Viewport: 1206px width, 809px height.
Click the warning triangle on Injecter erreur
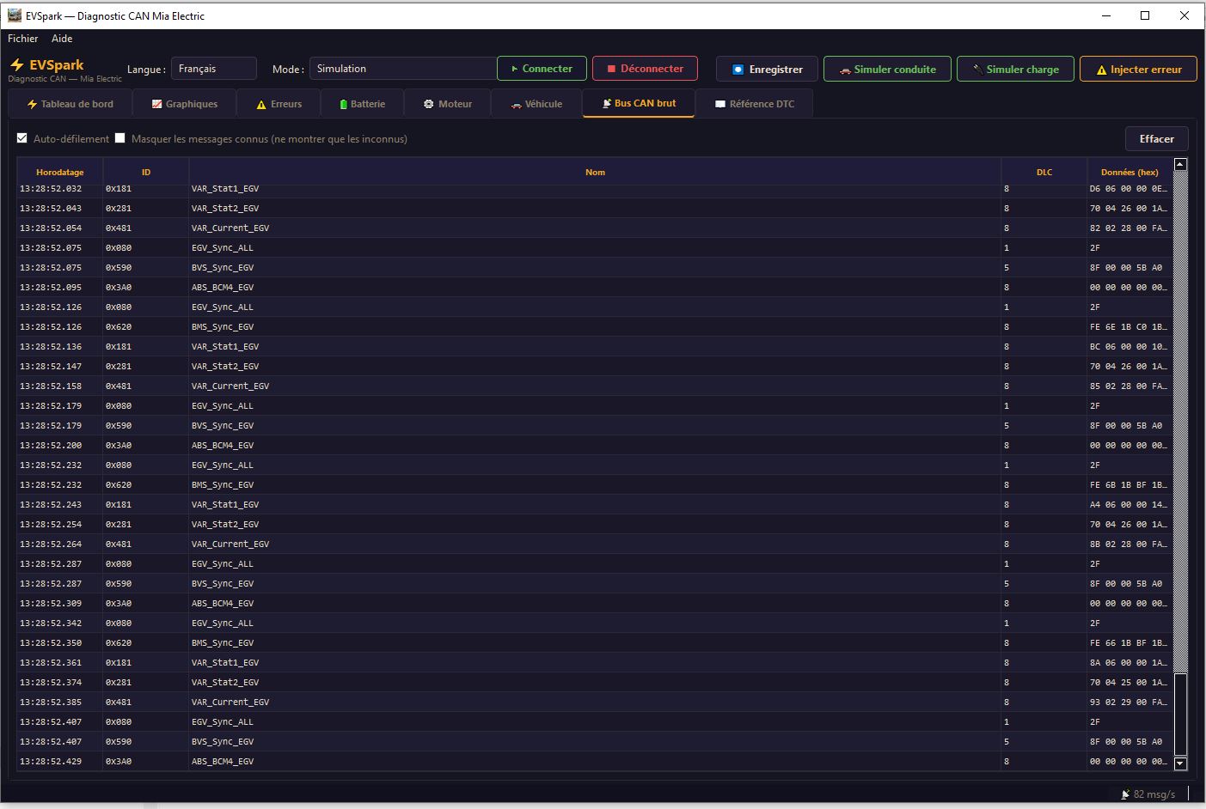click(1101, 70)
